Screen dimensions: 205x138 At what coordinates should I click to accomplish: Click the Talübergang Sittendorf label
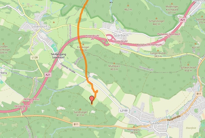click(58, 56)
